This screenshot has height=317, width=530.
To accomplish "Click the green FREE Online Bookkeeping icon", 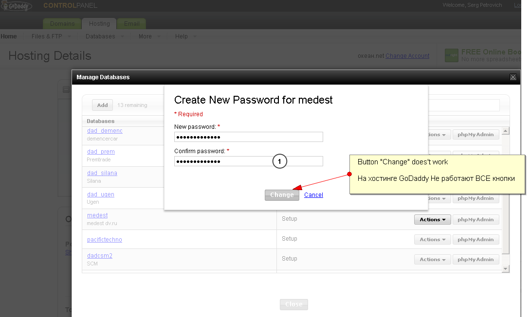I will (452, 55).
